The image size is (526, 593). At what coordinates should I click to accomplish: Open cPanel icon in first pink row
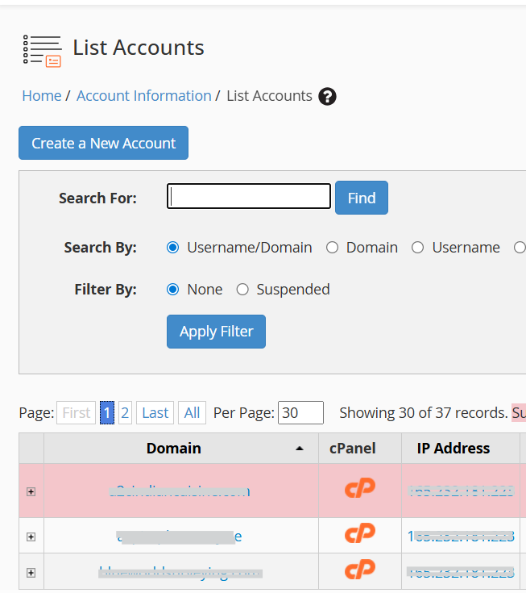[360, 491]
